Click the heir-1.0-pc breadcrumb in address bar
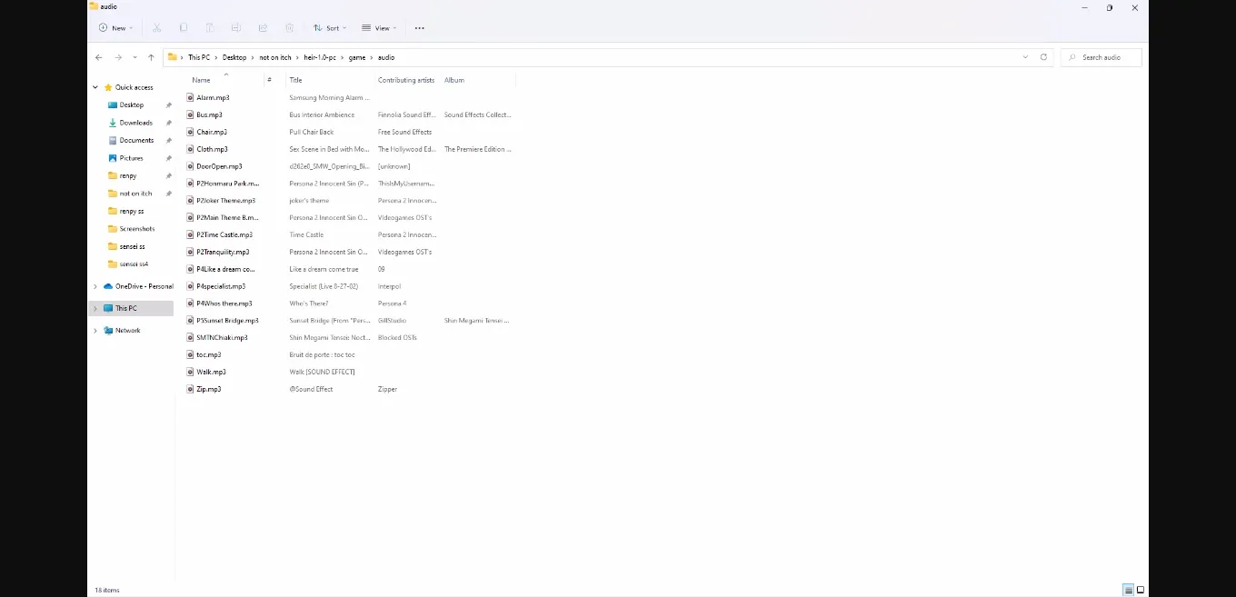Viewport: 1236px width, 597px height. (x=320, y=57)
